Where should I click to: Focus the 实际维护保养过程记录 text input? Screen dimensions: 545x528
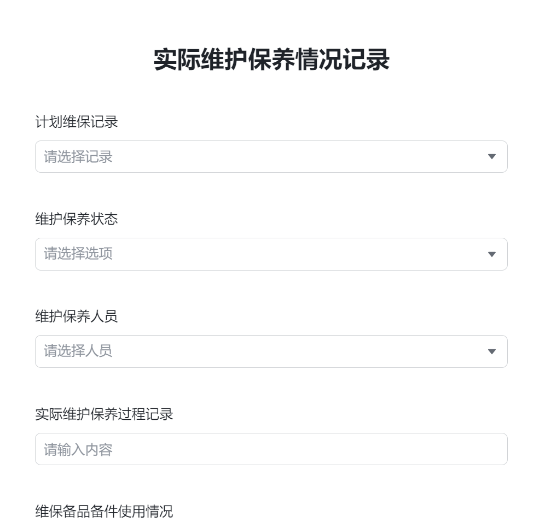click(271, 449)
